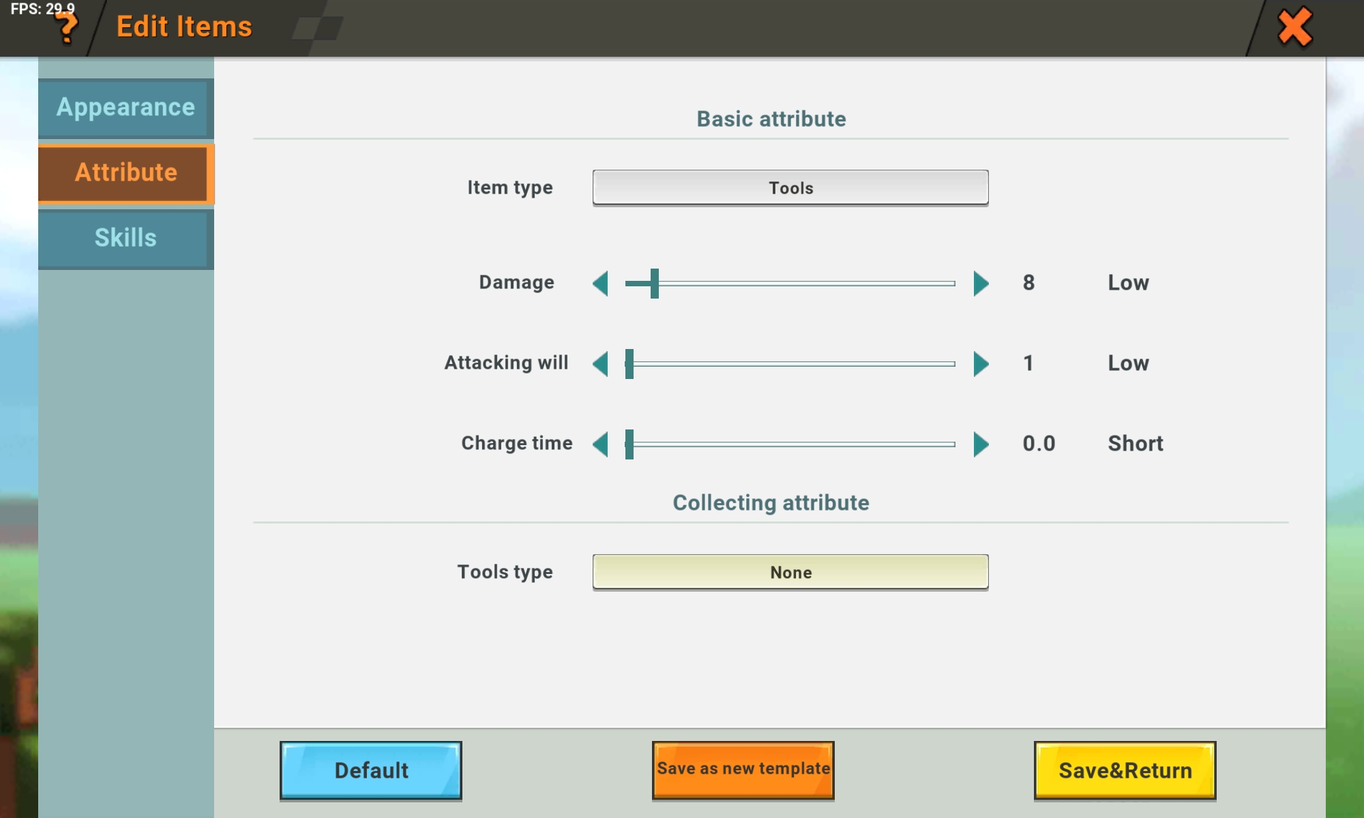Decrease Attacking will with left arrow
This screenshot has width=1364, height=818.
(601, 363)
